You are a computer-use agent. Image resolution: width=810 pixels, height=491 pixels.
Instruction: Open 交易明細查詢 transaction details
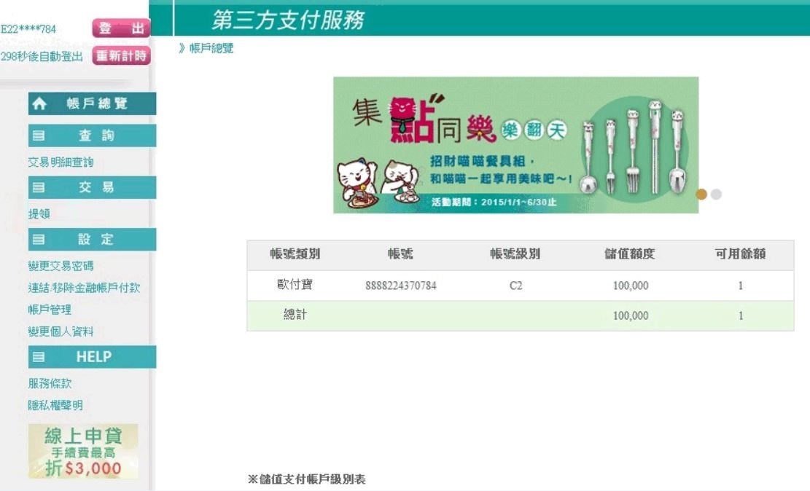click(61, 162)
